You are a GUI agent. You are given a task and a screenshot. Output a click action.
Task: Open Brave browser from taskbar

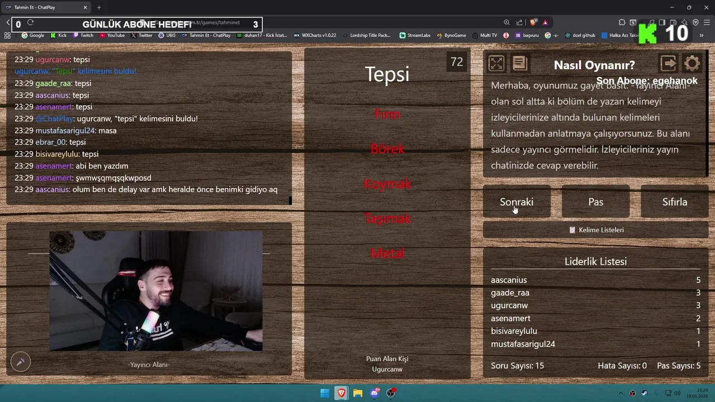pyautogui.click(x=341, y=393)
